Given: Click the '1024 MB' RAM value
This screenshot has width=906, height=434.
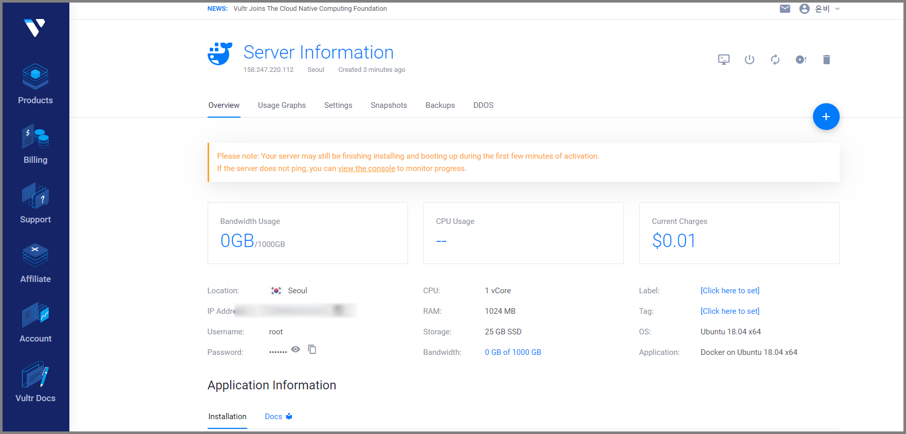Looking at the screenshot, I should [500, 311].
